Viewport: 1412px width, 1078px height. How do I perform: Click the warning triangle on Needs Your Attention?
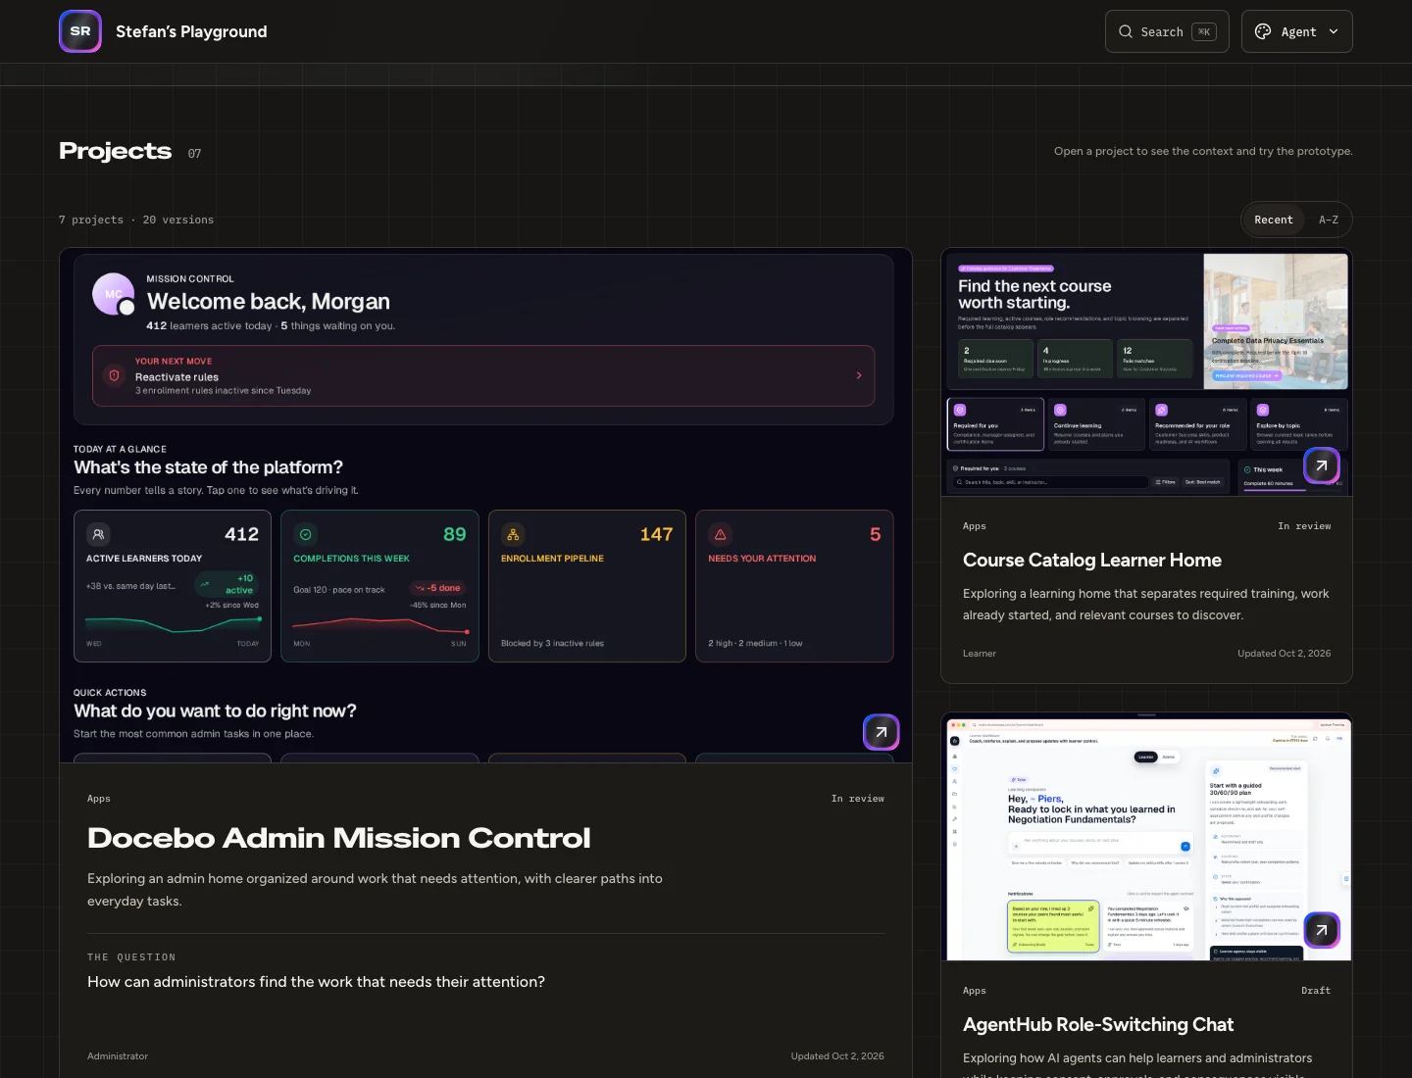click(720, 534)
